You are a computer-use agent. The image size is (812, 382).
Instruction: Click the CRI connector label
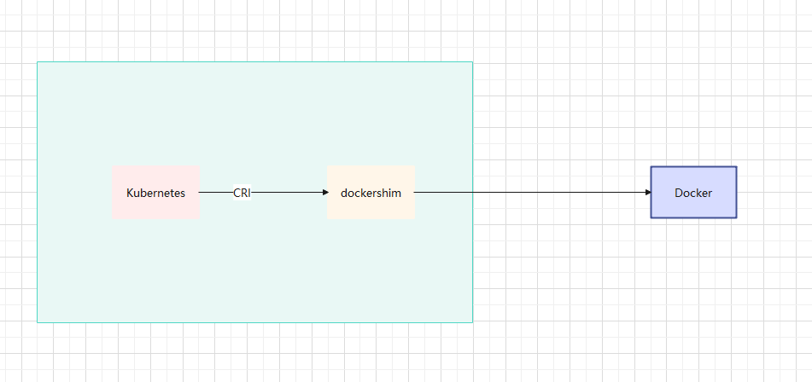[x=242, y=193]
